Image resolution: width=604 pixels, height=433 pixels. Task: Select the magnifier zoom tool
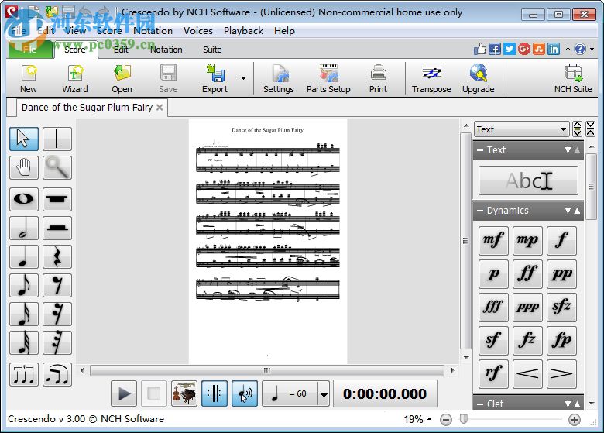pyautogui.click(x=57, y=167)
